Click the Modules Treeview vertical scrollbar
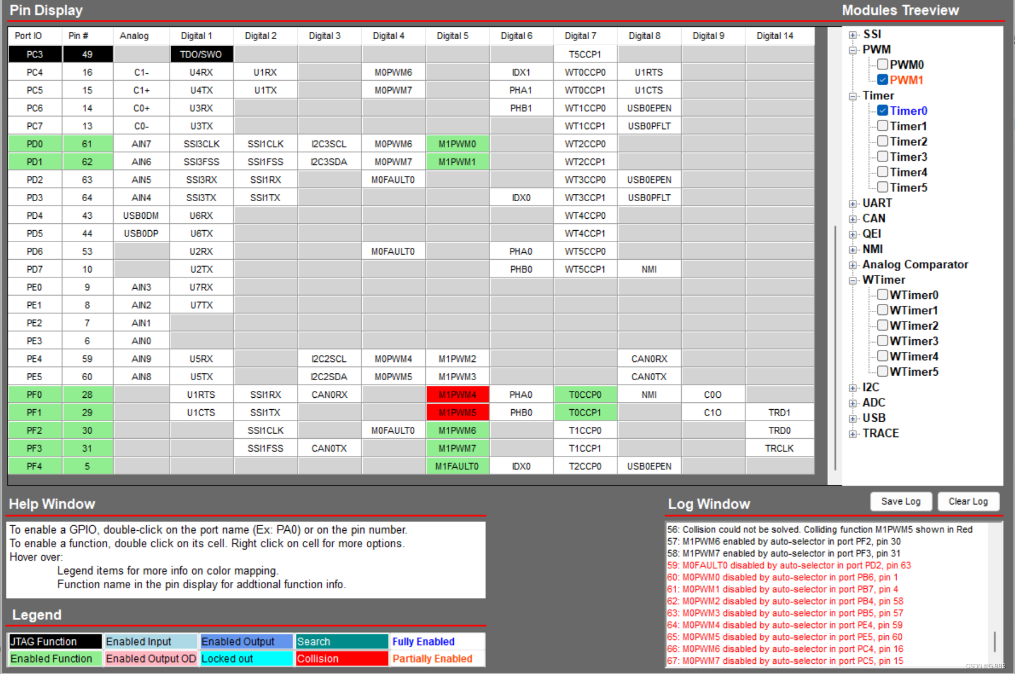Viewport: 1015px width, 674px height. [835, 348]
